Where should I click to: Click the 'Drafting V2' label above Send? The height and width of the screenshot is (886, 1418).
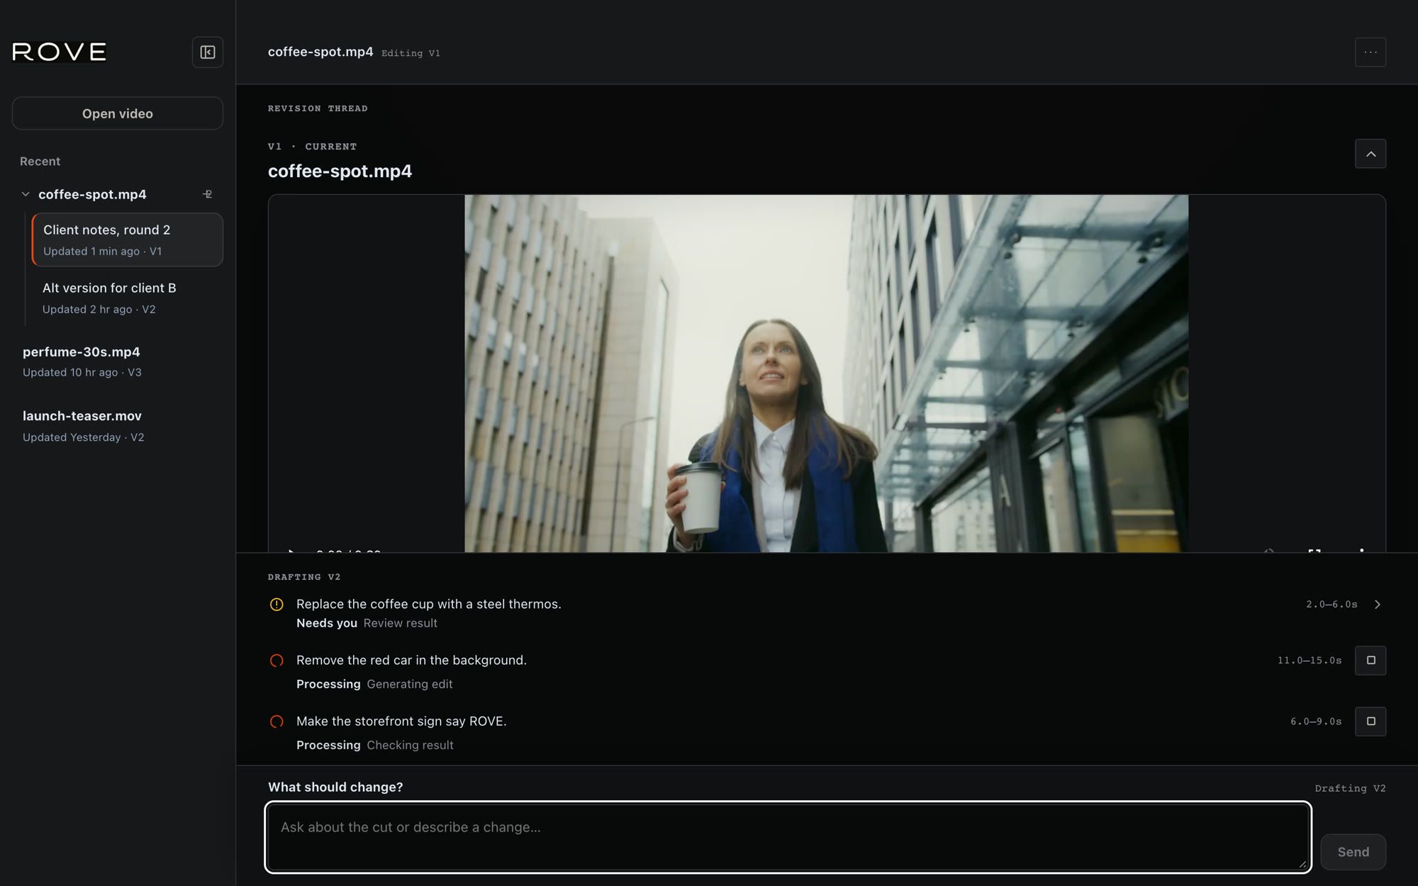point(1350,788)
